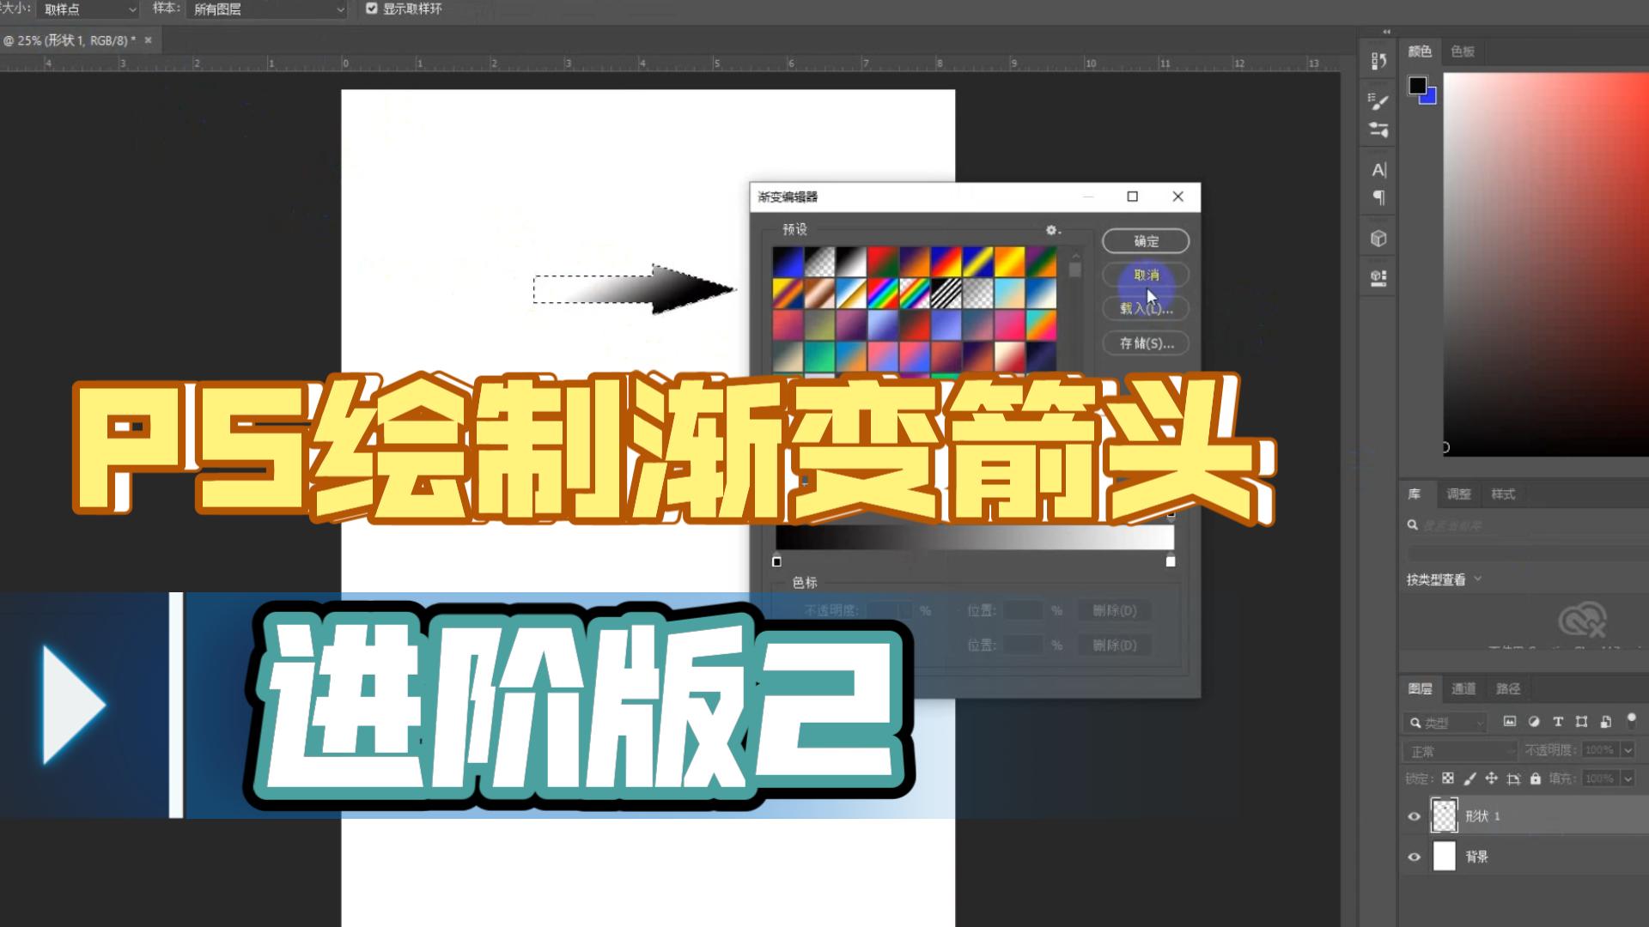
Task: Open the Paragraph panel icon
Action: pos(1378,197)
